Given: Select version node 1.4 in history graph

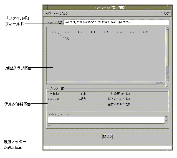Looking at the screenshot, I should click(93, 32).
